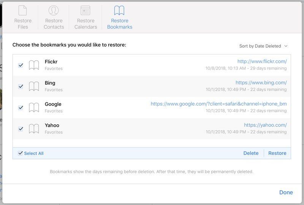
Task: Deselect the Yahoo bookmark checkbox
Action: [x=21, y=129]
